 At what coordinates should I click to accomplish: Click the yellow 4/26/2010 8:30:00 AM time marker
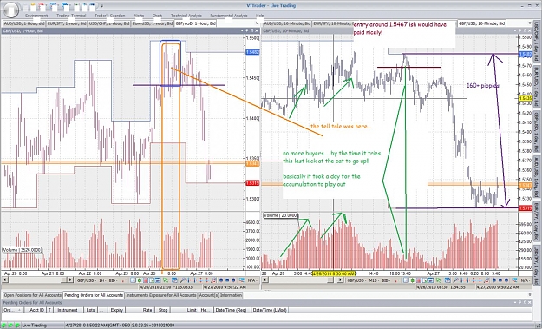point(334,273)
